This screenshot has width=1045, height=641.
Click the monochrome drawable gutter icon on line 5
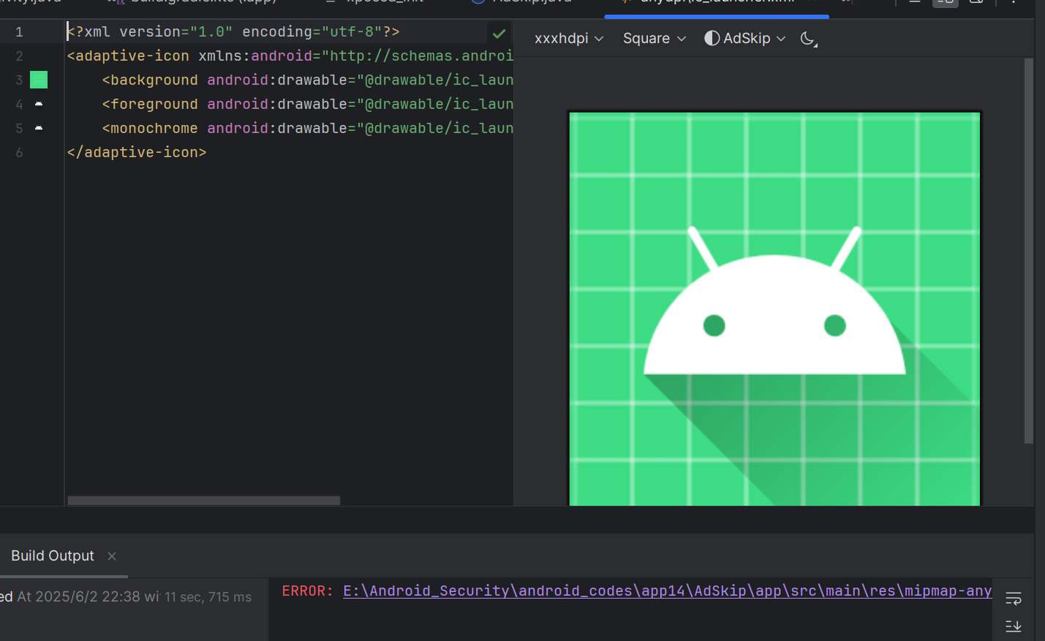coord(39,128)
